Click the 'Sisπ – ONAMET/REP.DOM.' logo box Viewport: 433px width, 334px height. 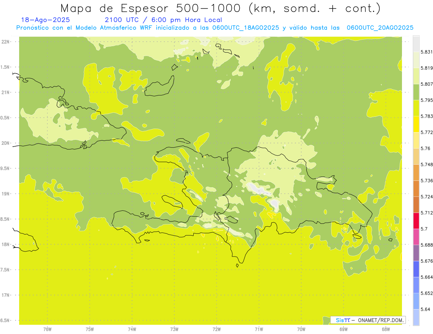click(368, 320)
